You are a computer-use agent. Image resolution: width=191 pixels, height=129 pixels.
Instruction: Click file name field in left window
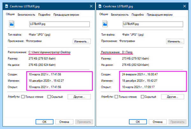60,24
